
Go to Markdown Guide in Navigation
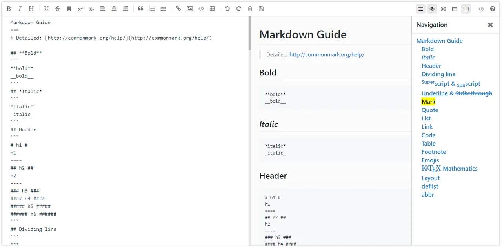439,41
